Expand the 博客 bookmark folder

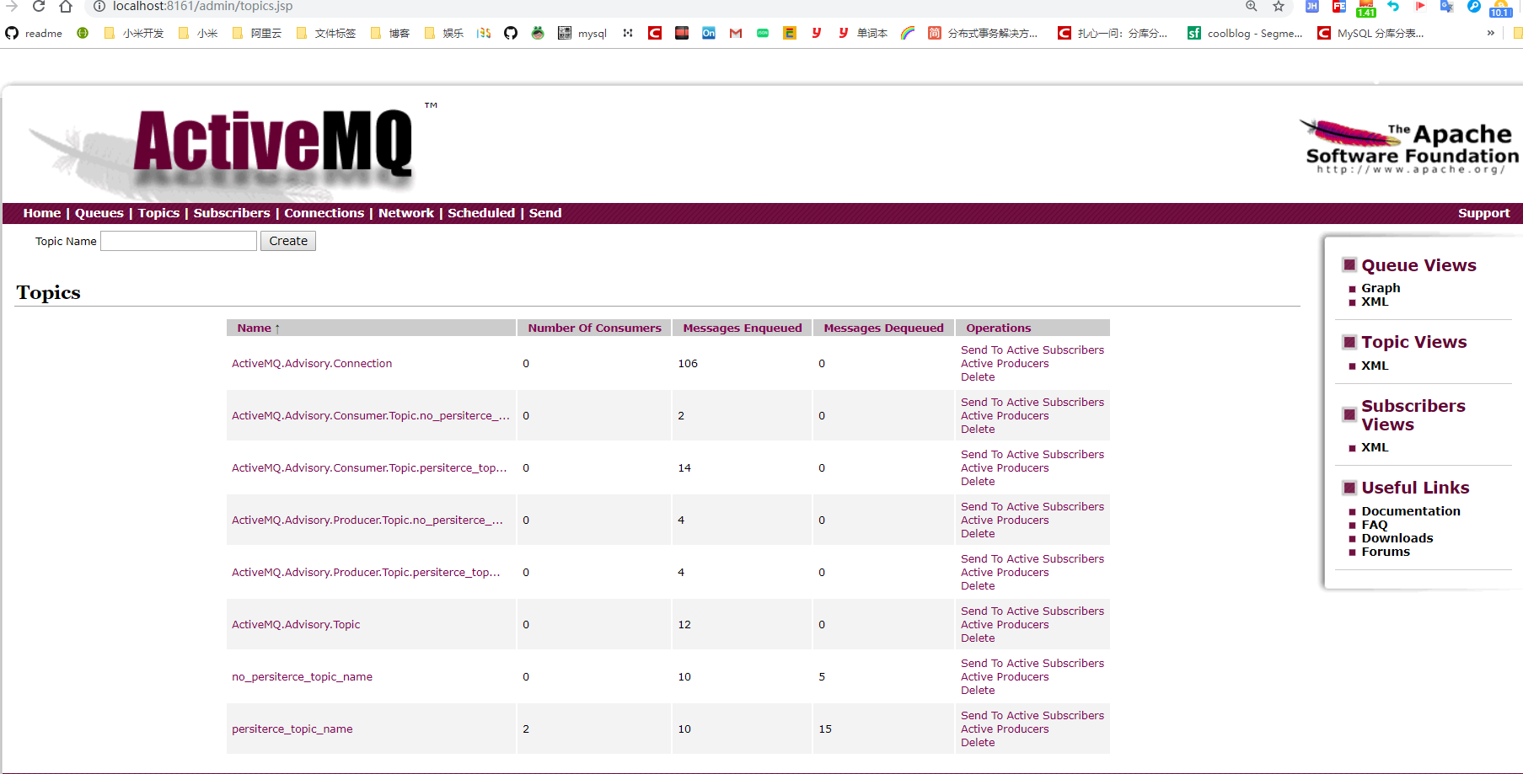[390, 33]
